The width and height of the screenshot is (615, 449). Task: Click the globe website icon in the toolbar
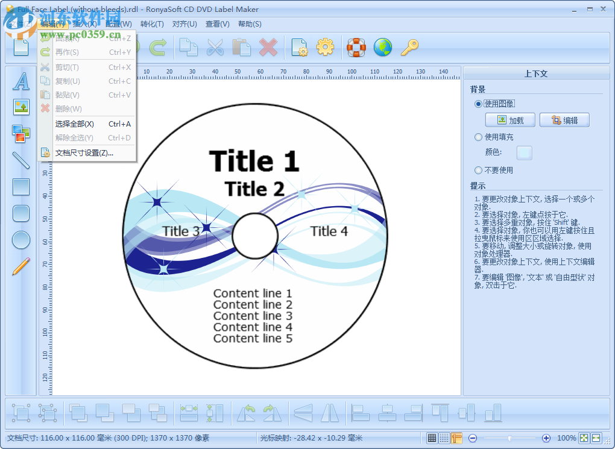[383, 46]
